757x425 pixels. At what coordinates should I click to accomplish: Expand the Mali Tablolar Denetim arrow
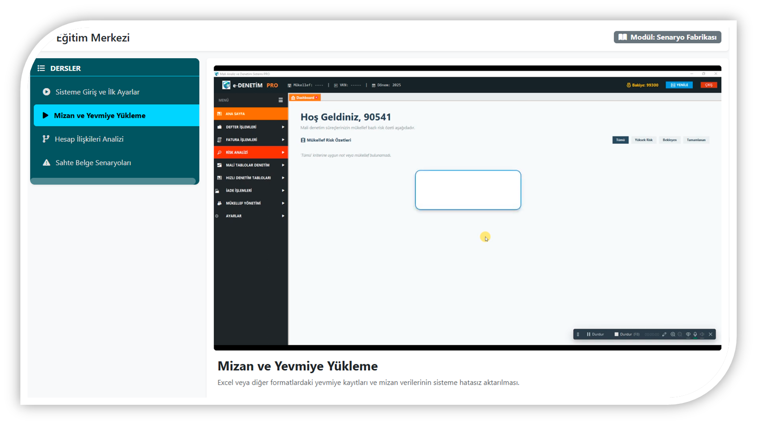(x=283, y=165)
